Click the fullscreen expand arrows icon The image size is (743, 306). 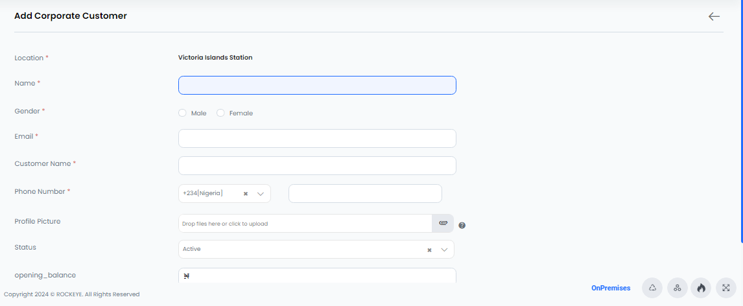pos(726,288)
